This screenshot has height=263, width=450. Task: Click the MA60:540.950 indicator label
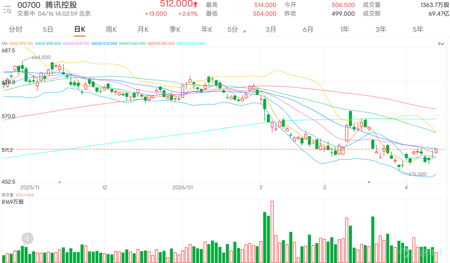tap(132, 44)
